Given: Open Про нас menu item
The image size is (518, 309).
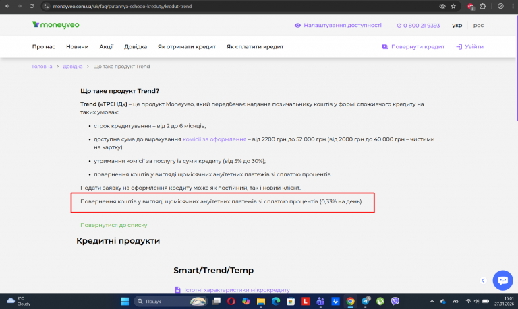Looking at the screenshot, I should 44,47.
